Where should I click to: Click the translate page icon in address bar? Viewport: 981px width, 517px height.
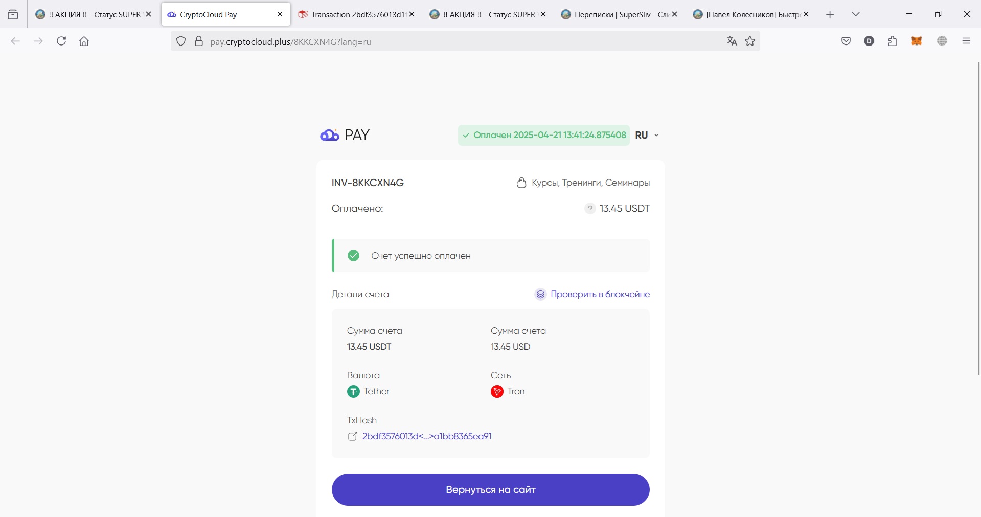(732, 41)
